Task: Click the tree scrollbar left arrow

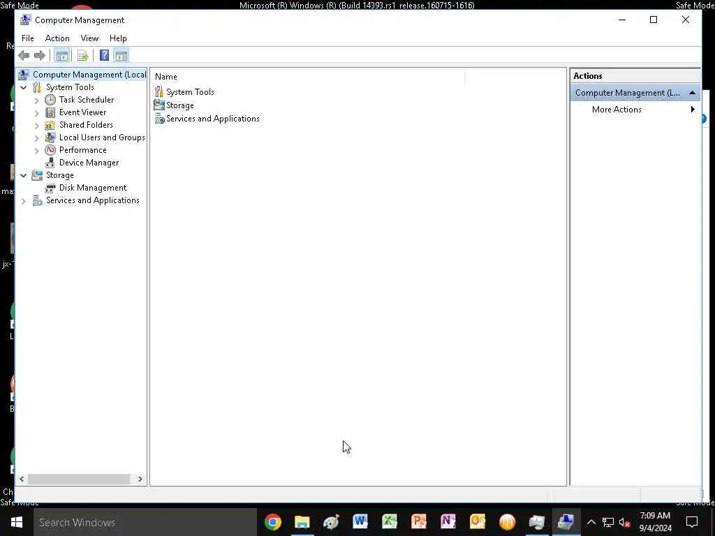Action: pyautogui.click(x=22, y=479)
